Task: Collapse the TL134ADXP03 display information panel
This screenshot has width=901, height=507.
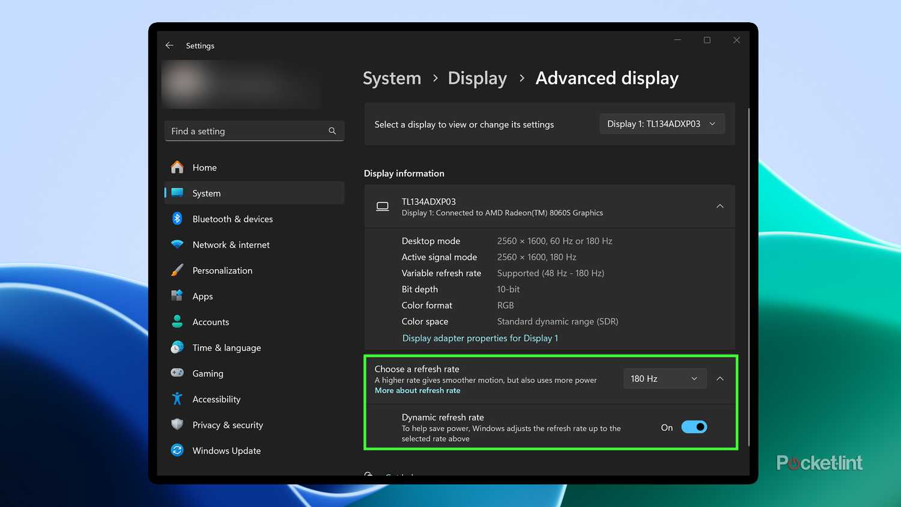Action: [x=720, y=206]
